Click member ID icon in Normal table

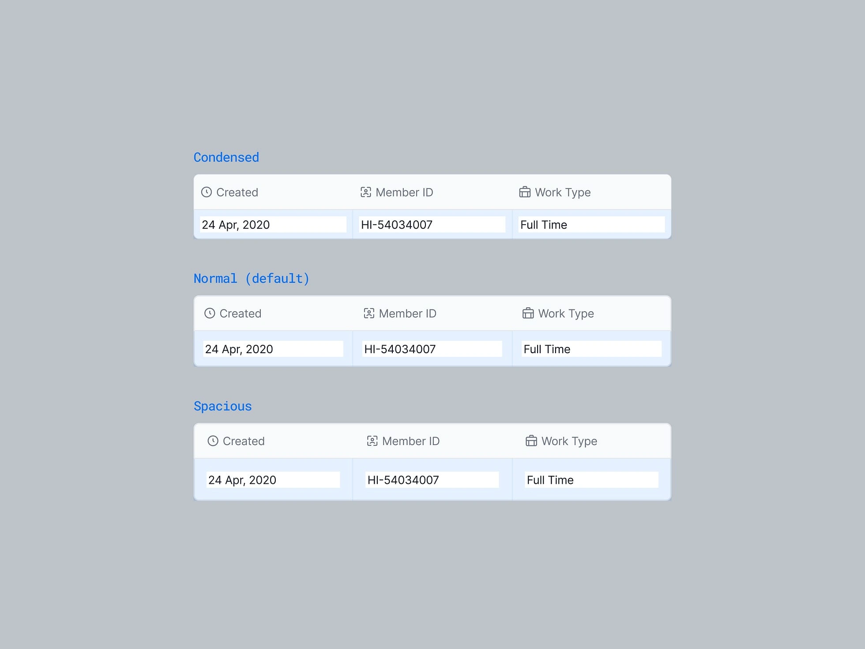pyautogui.click(x=369, y=313)
